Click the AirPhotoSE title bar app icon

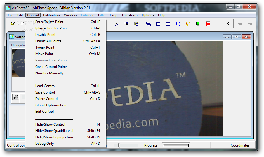pos(8,8)
